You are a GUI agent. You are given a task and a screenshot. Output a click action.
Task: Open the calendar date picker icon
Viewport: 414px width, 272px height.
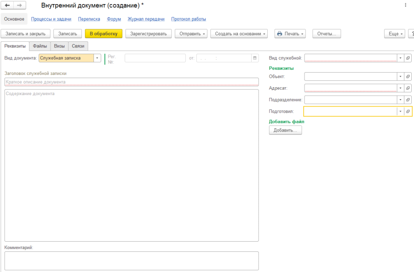click(254, 58)
